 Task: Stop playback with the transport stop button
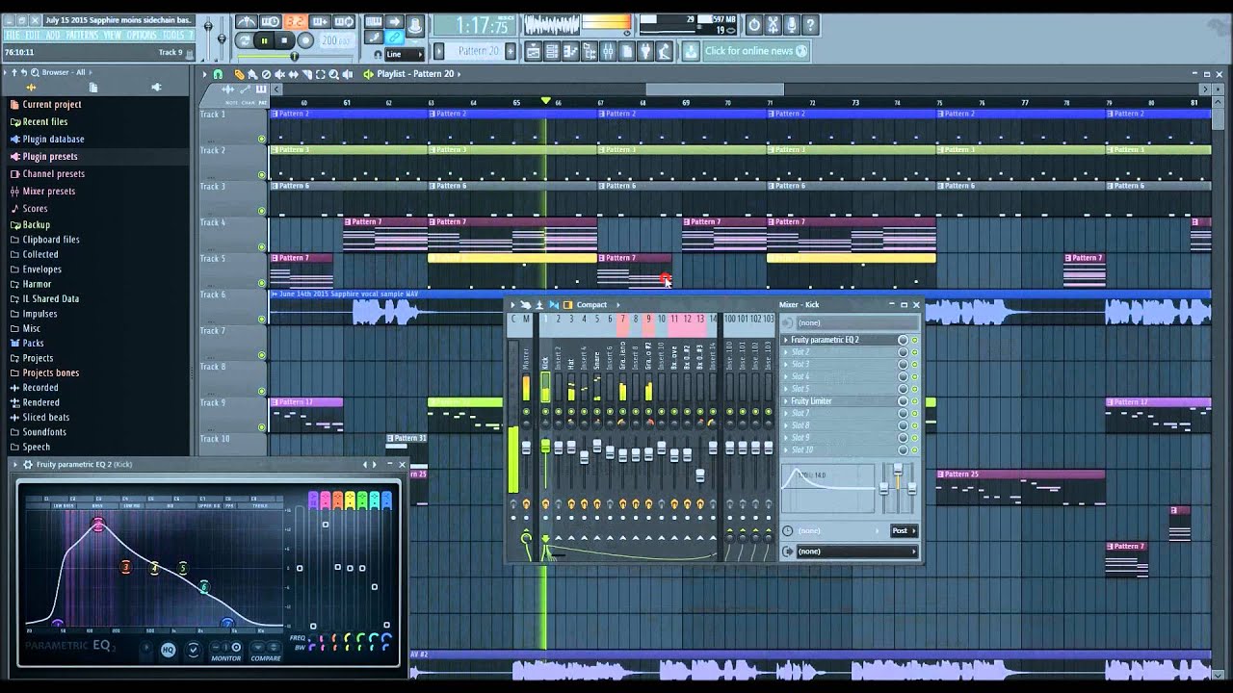pos(284,40)
